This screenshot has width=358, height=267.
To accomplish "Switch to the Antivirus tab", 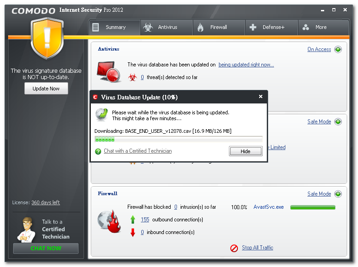I will click(x=167, y=28).
